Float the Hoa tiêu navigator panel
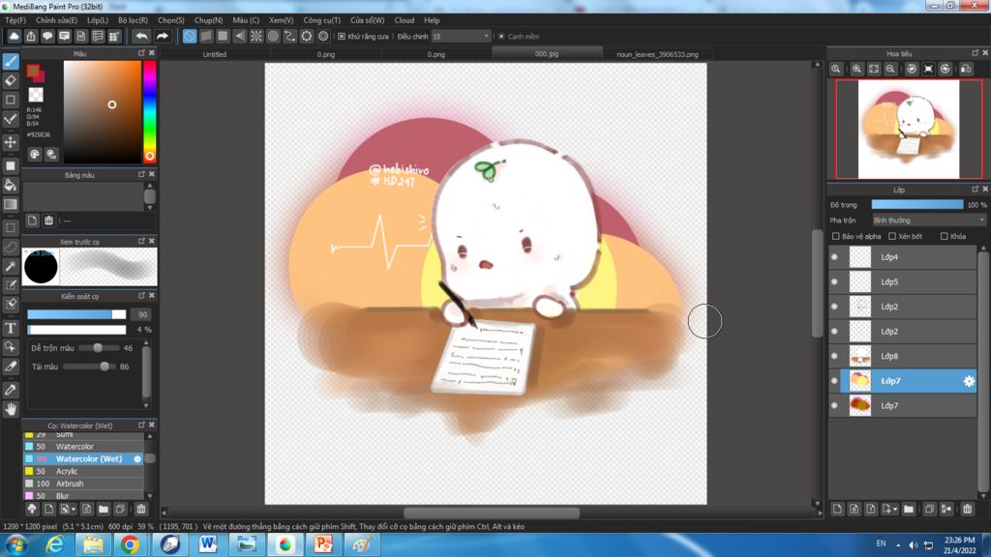The height and width of the screenshot is (557, 991). [975, 54]
